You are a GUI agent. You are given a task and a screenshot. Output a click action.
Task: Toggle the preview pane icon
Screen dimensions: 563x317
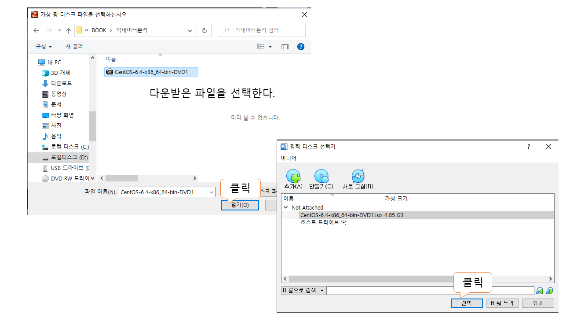[285, 47]
